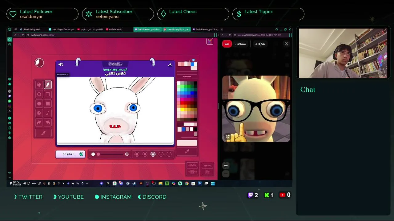This screenshot has width=394, height=221.
Task: Select the pencil drawing tool
Action: (x=48, y=85)
